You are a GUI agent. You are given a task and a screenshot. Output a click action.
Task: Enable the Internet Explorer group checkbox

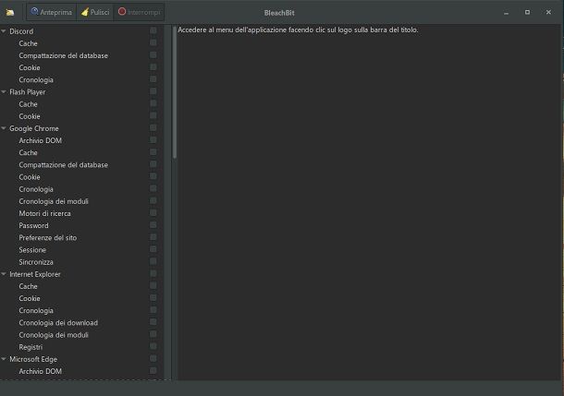(153, 273)
